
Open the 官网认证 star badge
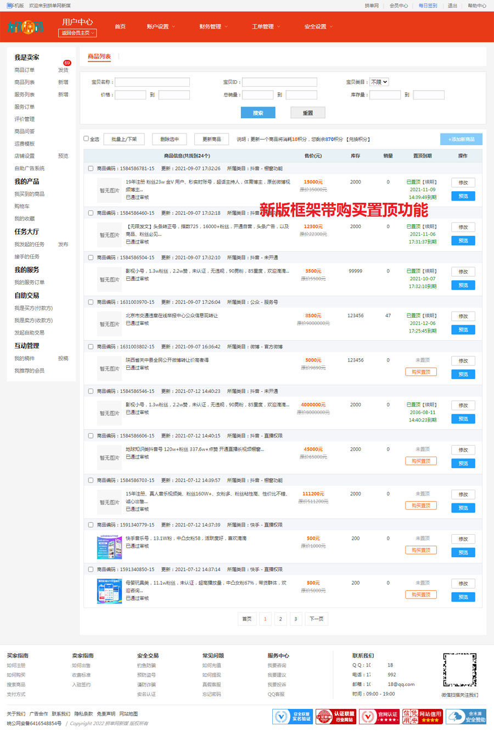(x=379, y=717)
